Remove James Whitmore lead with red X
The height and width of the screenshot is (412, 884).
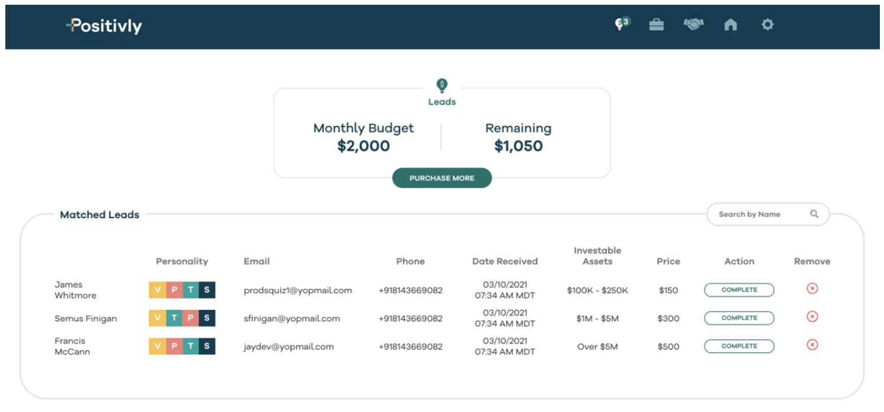[x=812, y=288]
